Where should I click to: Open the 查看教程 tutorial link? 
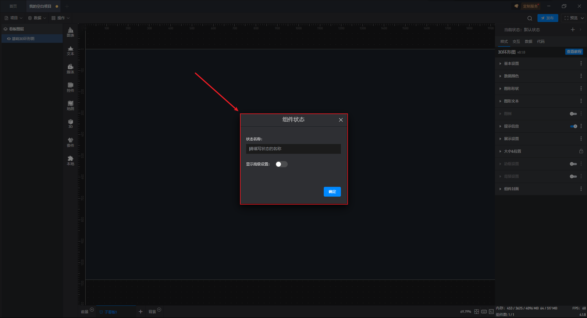574,52
